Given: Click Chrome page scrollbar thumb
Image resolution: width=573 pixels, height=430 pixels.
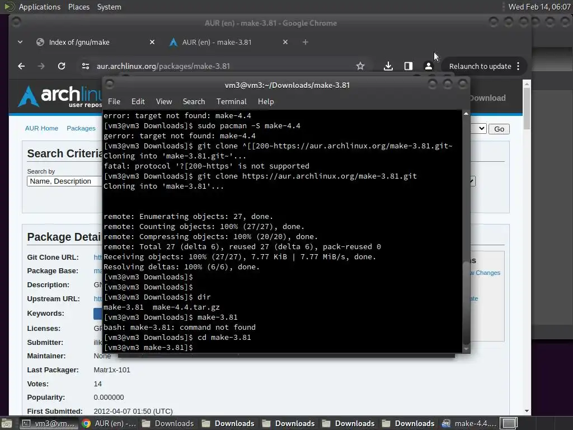Looking at the screenshot, I should tap(527, 109).
